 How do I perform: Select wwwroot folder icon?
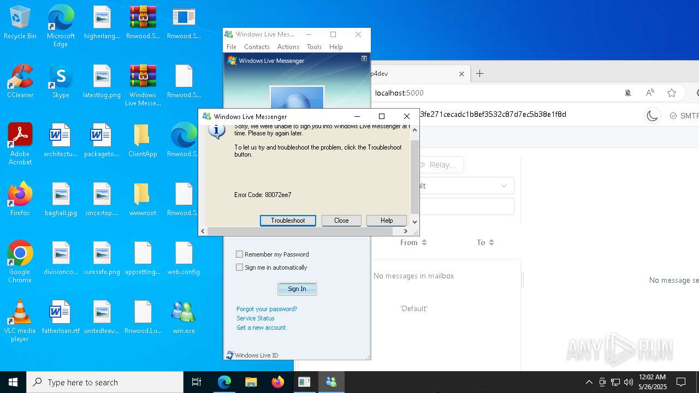click(x=143, y=199)
